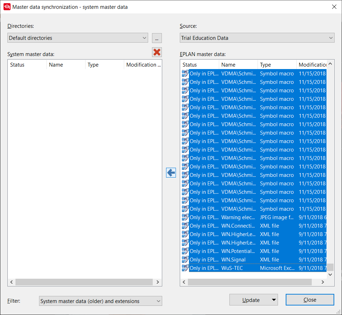Image resolution: width=342 pixels, height=315 pixels.
Task: Sort System master data by Type column
Action: tap(104, 65)
